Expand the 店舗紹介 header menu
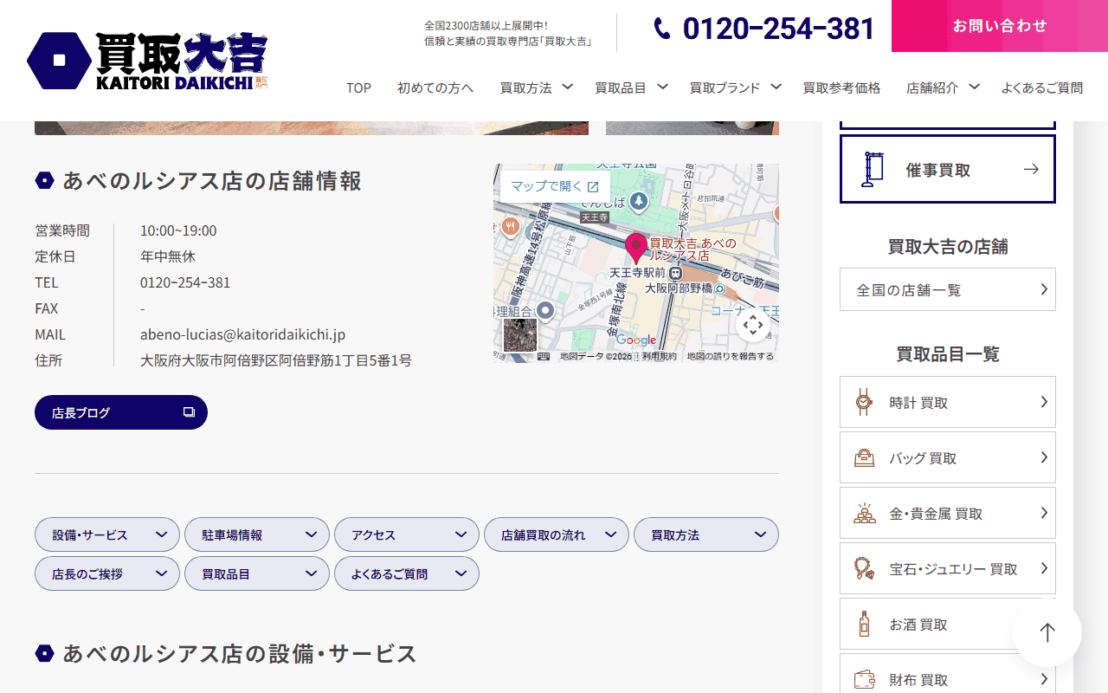The height and width of the screenshot is (693, 1108). pos(943,87)
